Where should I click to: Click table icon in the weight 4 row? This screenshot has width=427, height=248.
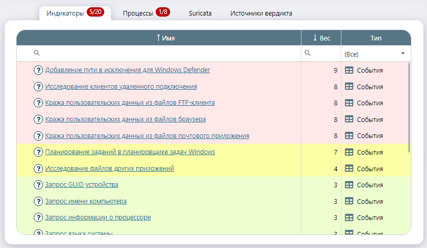click(x=349, y=169)
